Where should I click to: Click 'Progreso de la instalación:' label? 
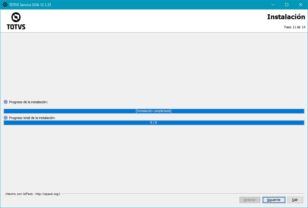point(28,102)
